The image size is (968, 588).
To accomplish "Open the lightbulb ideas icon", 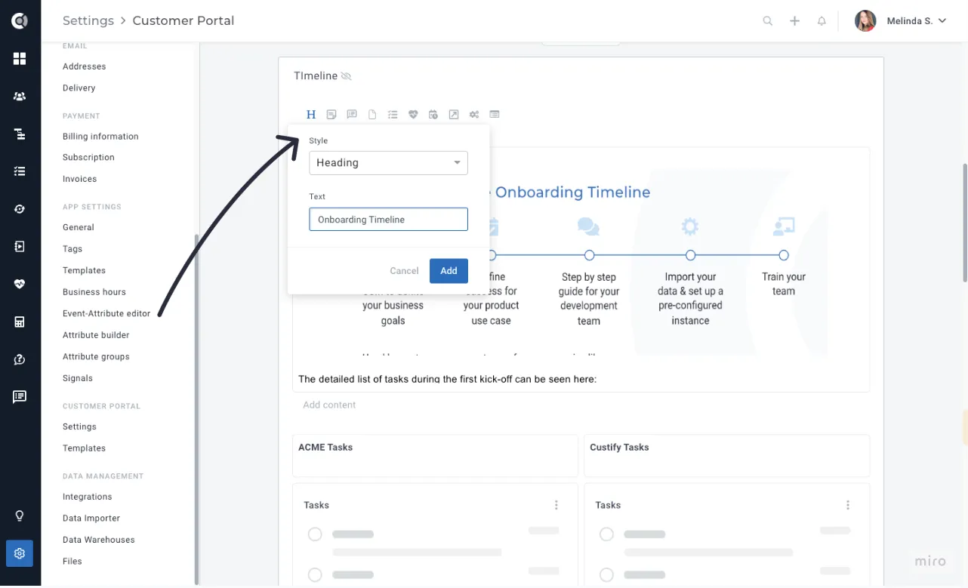I will tap(20, 516).
